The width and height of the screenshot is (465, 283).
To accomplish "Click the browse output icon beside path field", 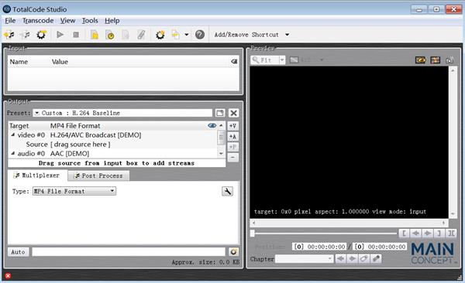I will [x=234, y=252].
